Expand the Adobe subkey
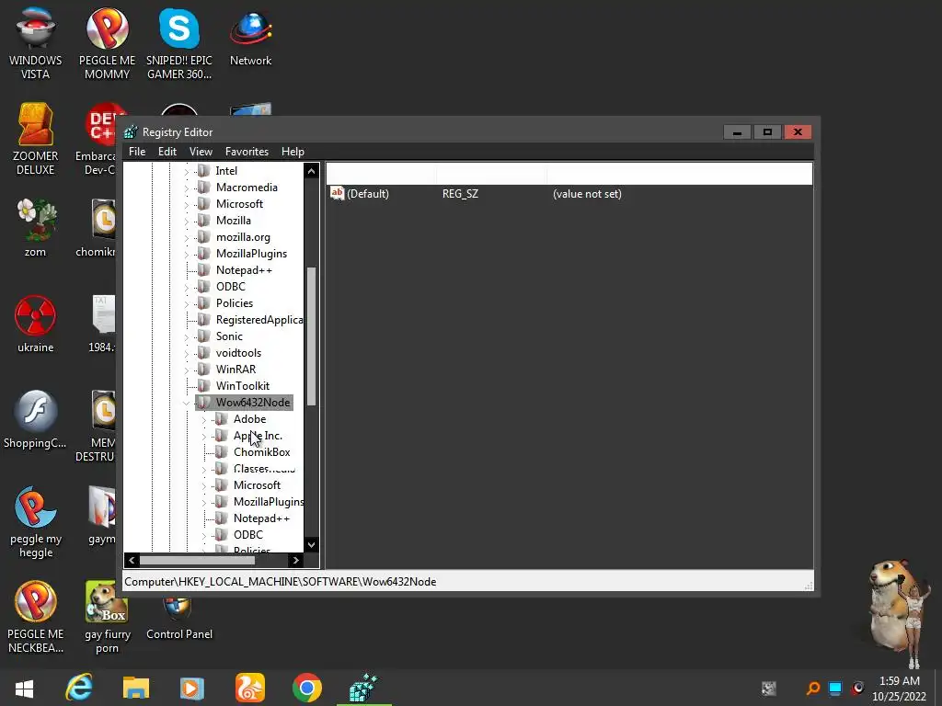The image size is (942, 706). click(203, 419)
